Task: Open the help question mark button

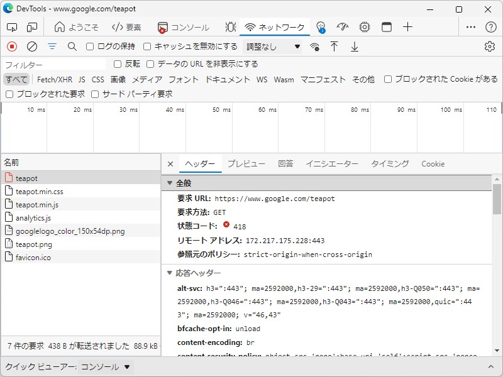Action: [x=492, y=28]
